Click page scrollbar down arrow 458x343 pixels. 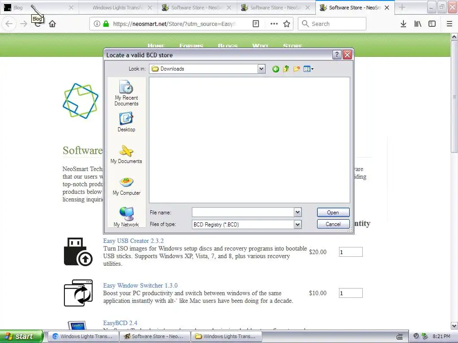pyautogui.click(x=454, y=326)
